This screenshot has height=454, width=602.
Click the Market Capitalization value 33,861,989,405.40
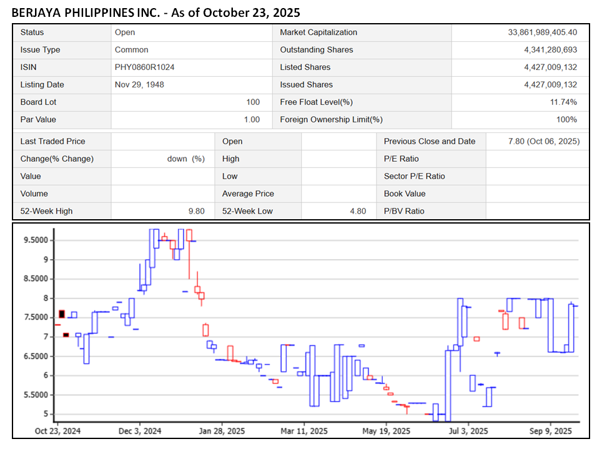point(543,32)
